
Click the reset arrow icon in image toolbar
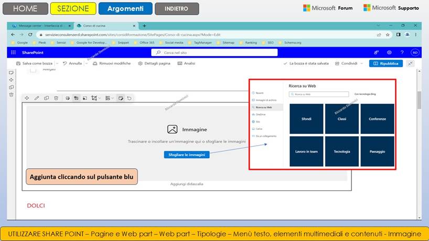(130, 98)
